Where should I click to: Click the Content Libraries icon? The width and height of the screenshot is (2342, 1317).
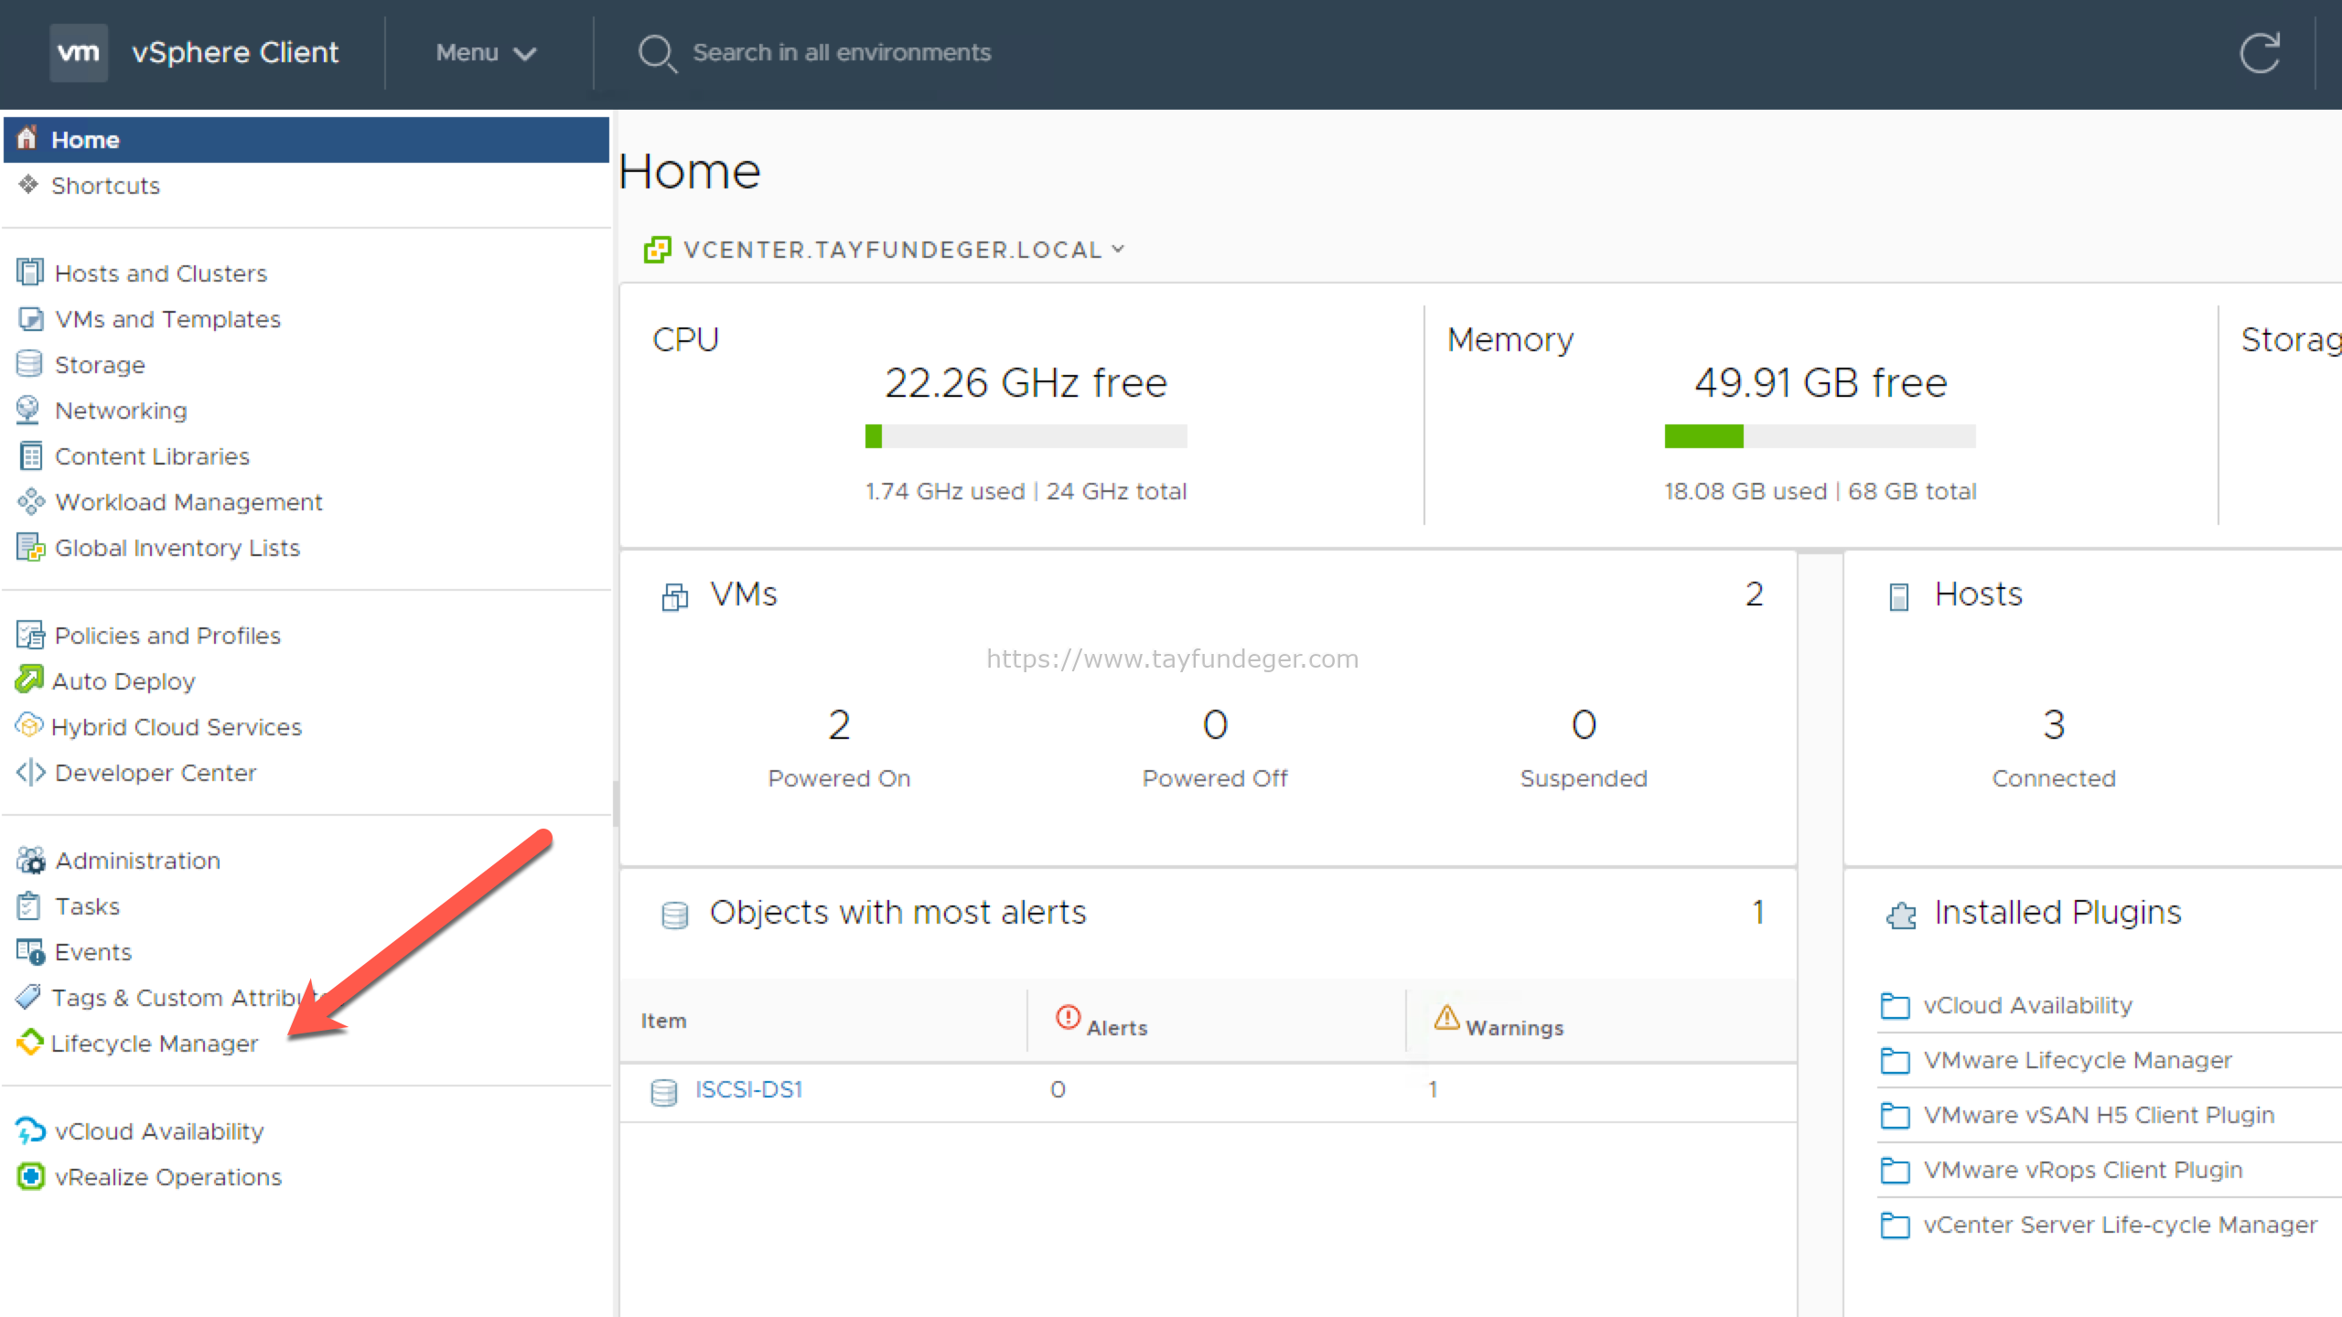tap(30, 455)
